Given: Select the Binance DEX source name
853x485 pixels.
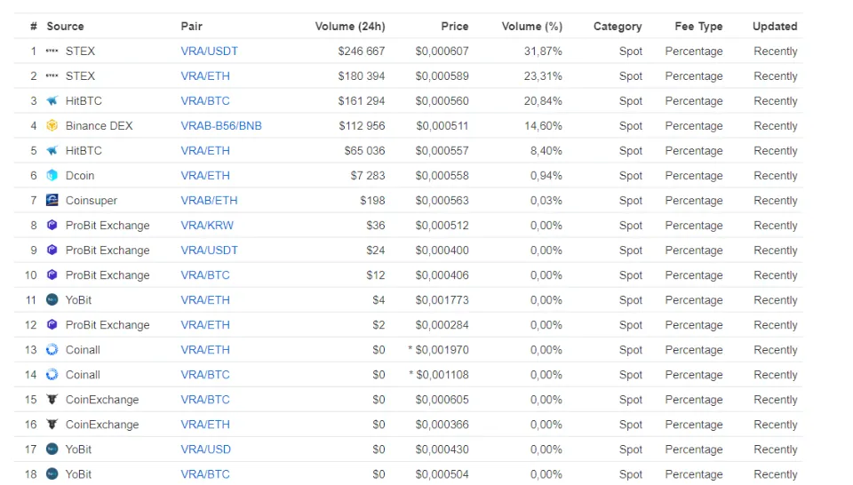Looking at the screenshot, I should pos(99,125).
